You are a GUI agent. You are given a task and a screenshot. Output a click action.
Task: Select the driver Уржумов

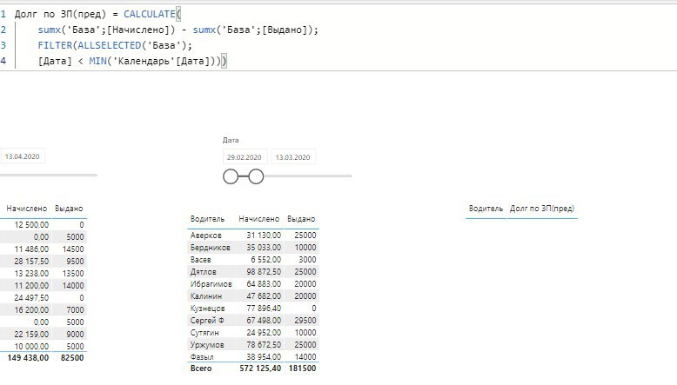(207, 344)
